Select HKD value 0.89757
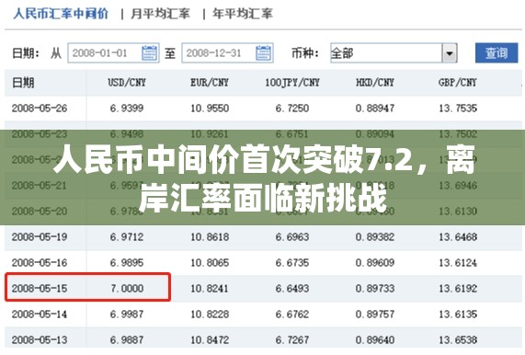 [x=375, y=315]
